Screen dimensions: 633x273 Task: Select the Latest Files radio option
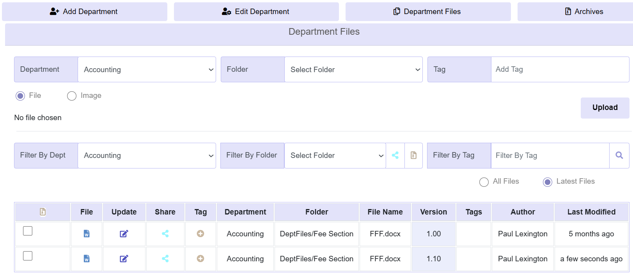548,182
